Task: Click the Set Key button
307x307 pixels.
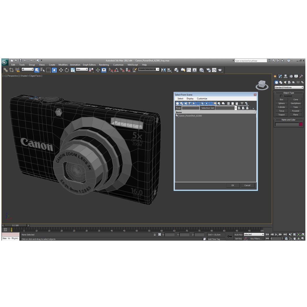Action: click(238, 239)
